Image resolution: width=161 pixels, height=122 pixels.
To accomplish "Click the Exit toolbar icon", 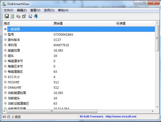I will (x=36, y=16).
